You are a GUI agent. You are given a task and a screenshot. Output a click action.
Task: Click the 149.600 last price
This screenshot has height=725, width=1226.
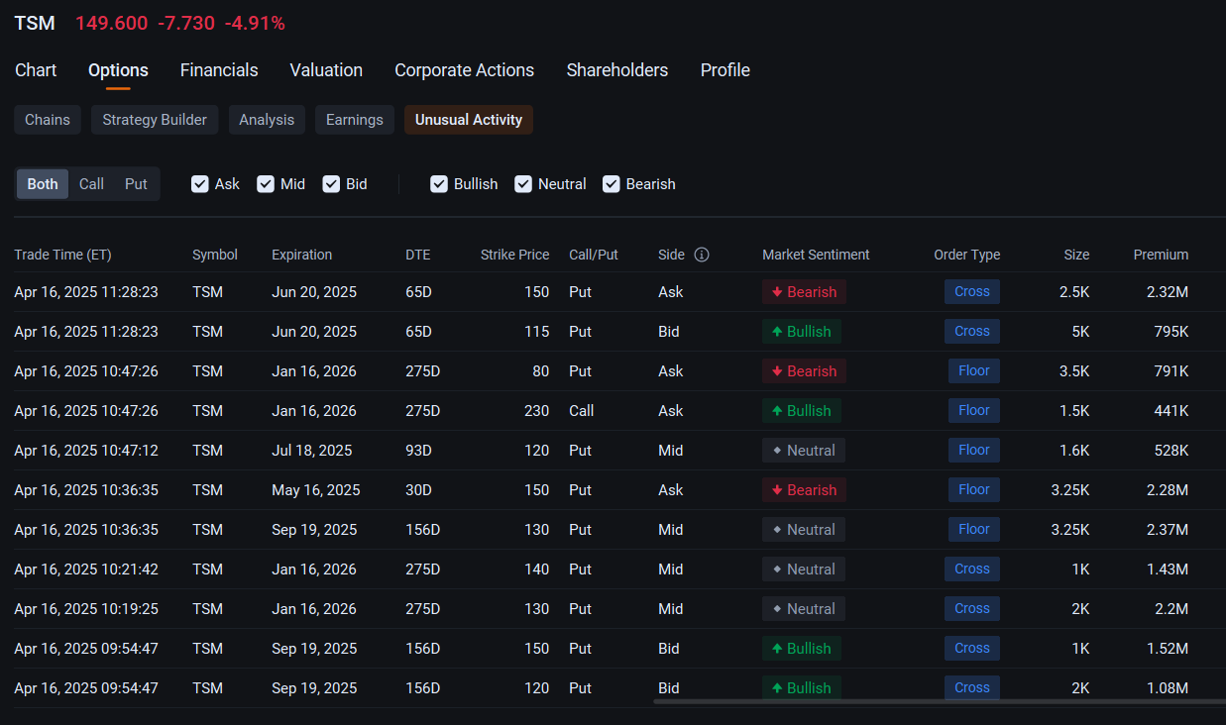112,23
